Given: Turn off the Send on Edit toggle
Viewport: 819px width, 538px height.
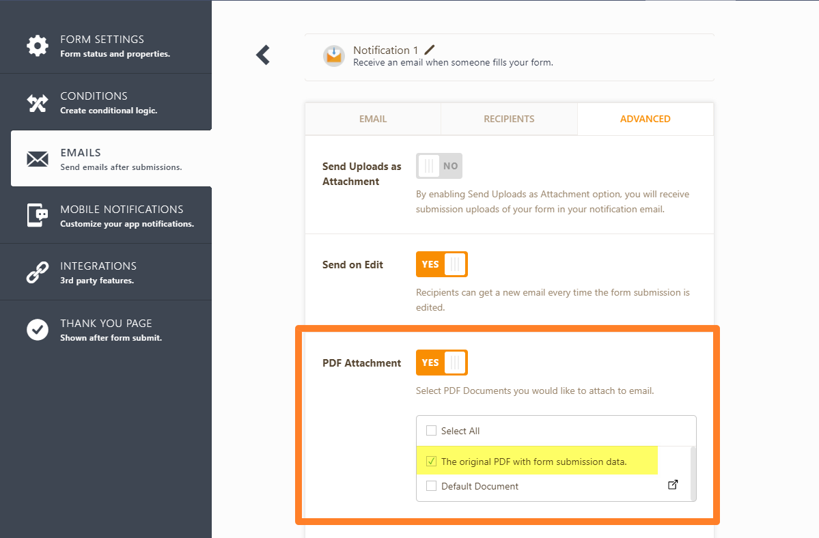Looking at the screenshot, I should click(441, 264).
